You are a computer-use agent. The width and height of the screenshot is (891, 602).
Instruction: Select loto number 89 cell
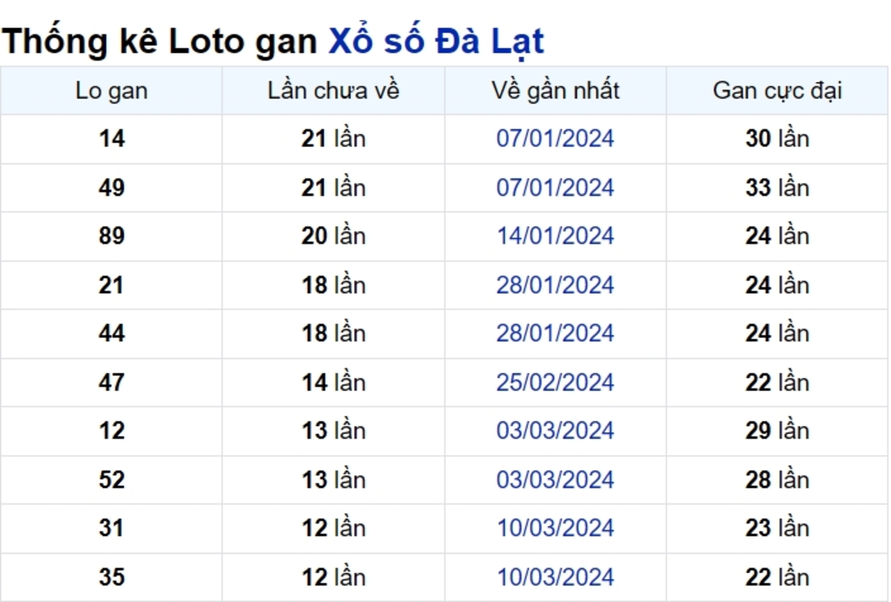[111, 236]
